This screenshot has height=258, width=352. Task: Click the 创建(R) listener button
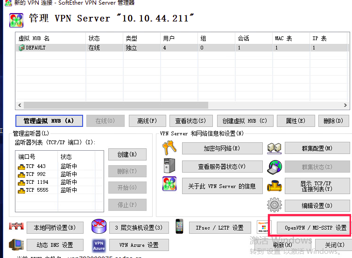click(127, 154)
